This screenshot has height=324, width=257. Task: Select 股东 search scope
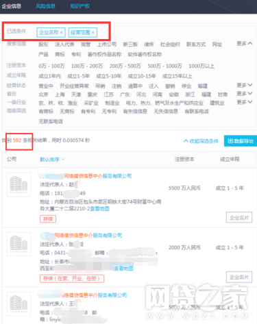[43, 45]
